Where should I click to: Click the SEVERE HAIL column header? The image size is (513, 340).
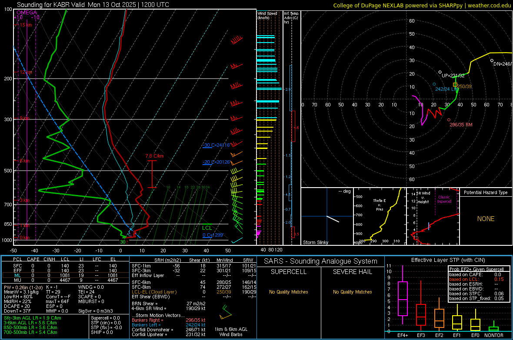click(x=352, y=272)
